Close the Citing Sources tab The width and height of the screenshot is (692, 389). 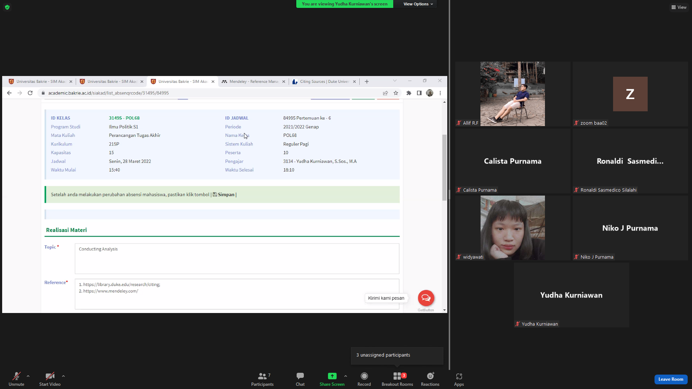354,81
